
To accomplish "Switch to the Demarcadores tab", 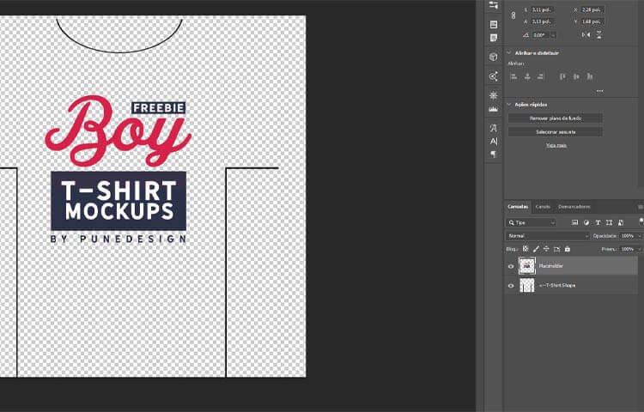I will (574, 206).
